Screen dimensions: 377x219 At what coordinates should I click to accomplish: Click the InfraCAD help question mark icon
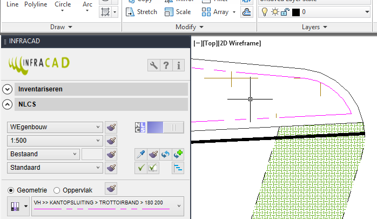[166, 65]
